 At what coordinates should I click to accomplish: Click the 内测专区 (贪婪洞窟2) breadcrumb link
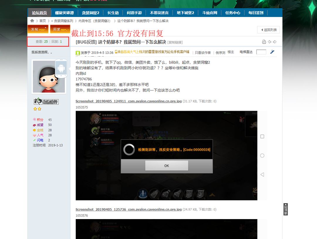95,21
